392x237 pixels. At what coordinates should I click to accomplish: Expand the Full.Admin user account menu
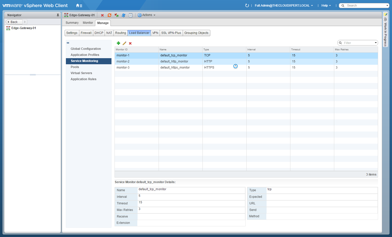(284, 6)
